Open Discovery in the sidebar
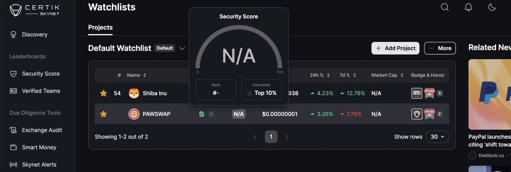The image size is (511, 172). (x=35, y=34)
